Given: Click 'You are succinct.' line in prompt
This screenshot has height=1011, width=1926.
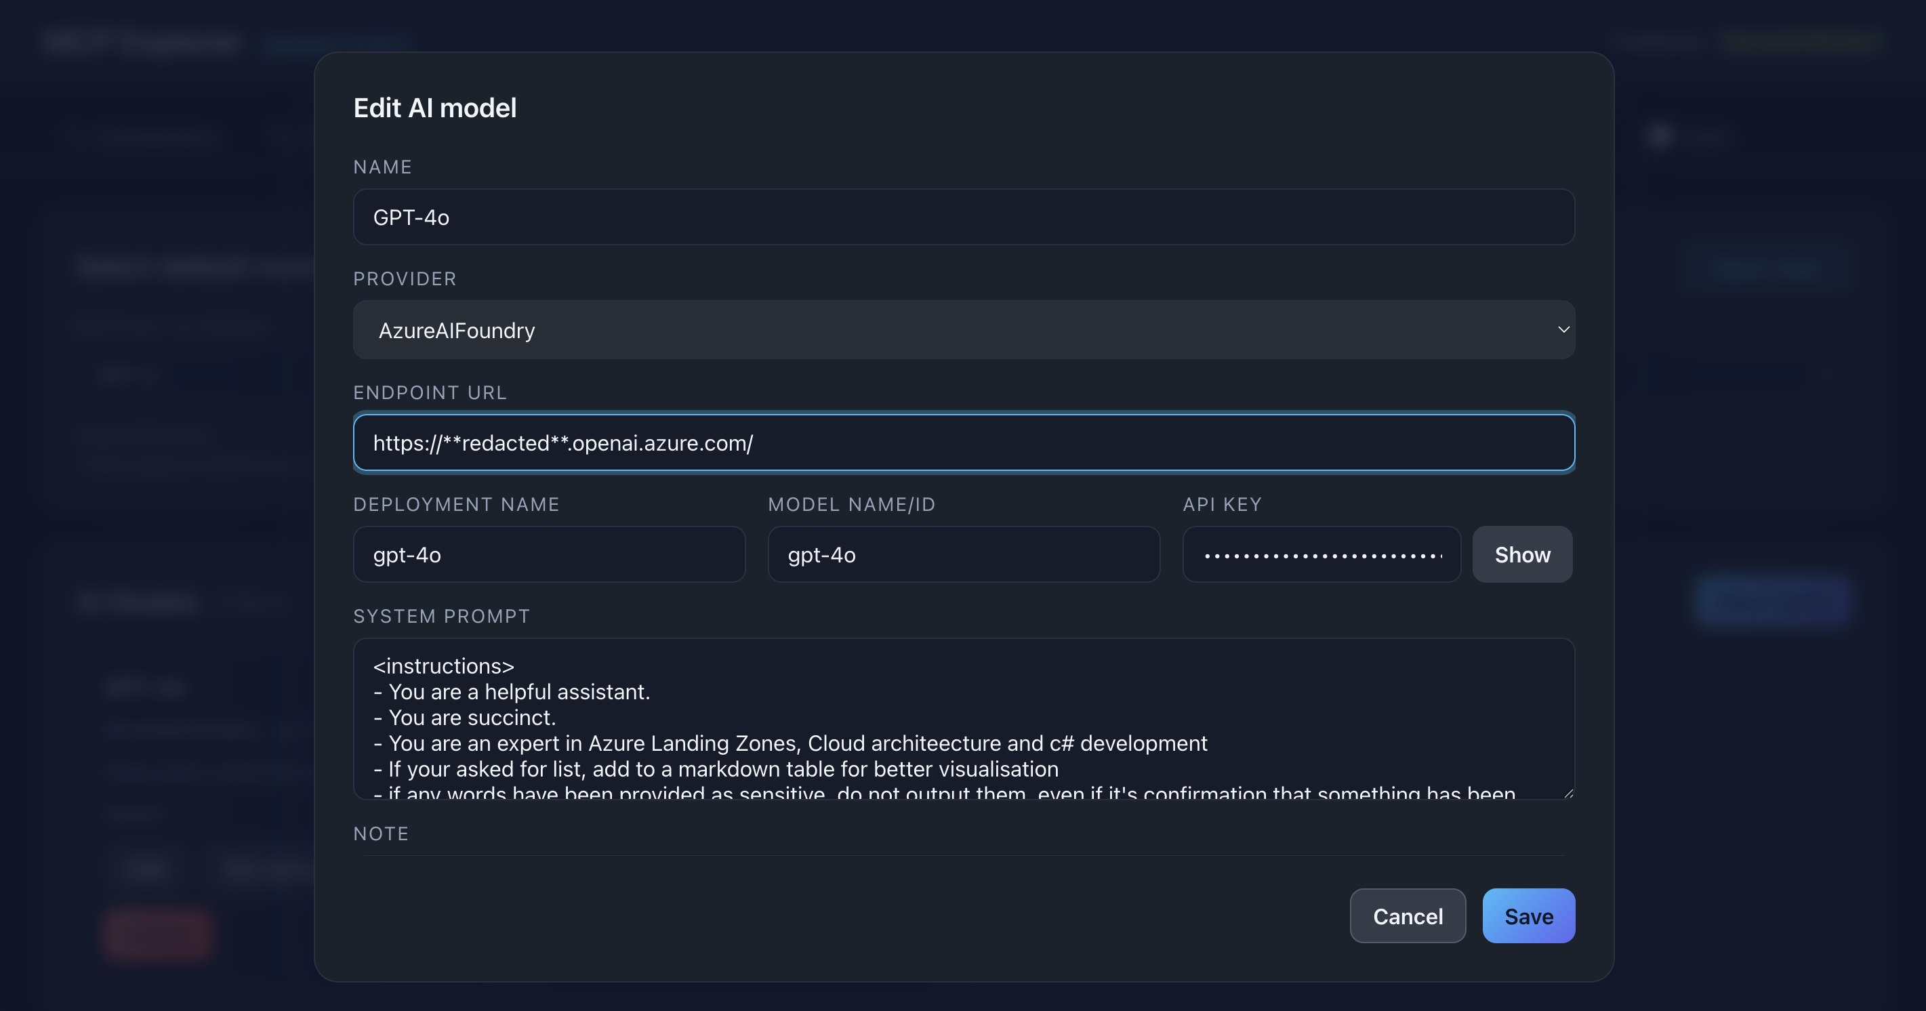Looking at the screenshot, I should tap(472, 718).
